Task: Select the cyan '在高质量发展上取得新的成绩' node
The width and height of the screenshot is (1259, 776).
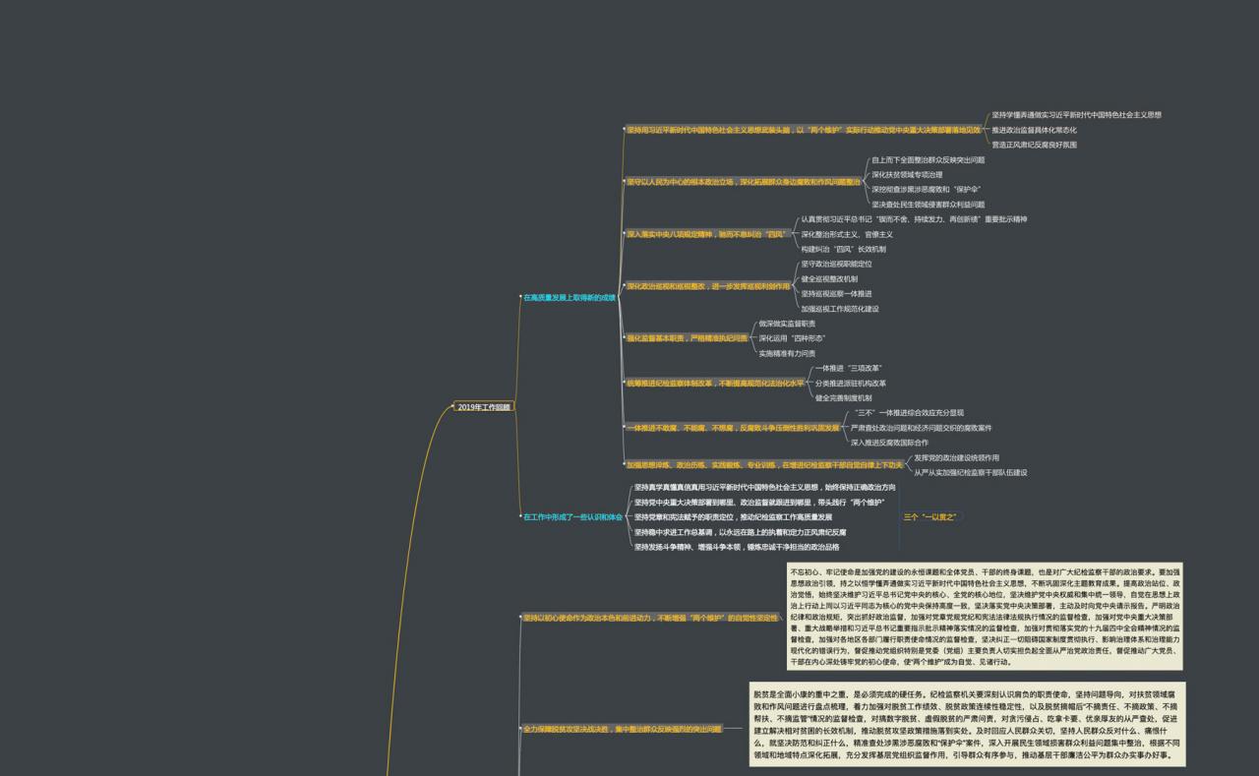Action: [570, 297]
